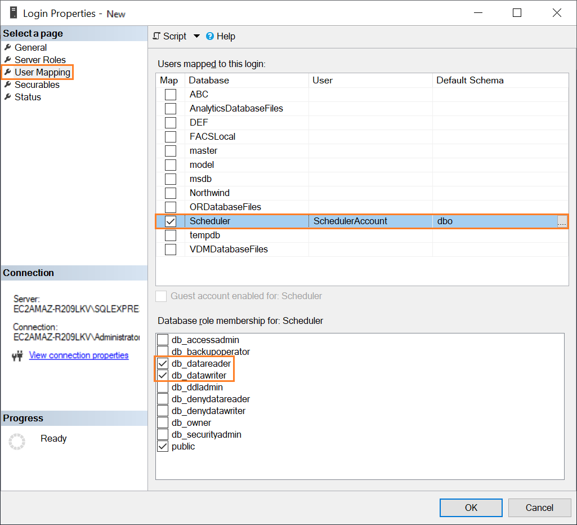
Task: Select the Scheduler database name
Action: tap(210, 221)
